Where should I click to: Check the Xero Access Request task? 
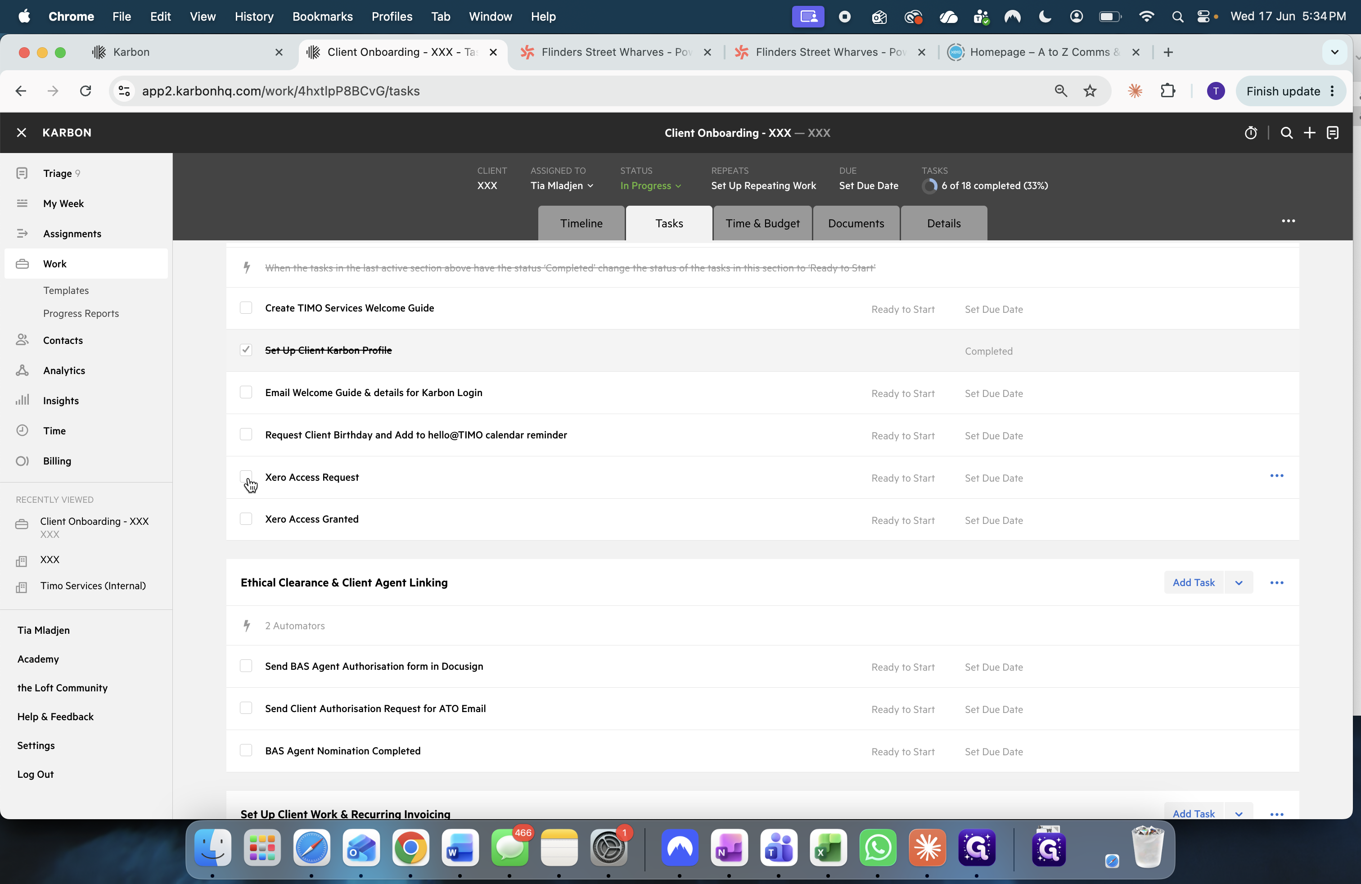click(246, 477)
